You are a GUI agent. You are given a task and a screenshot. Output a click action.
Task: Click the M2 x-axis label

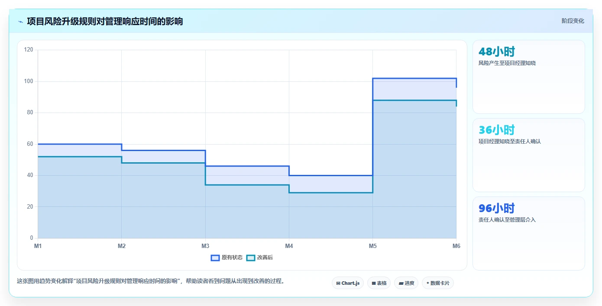click(x=122, y=246)
